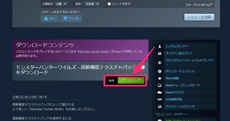The image size is (230, 121).
Task: Click the Steam cloud icon
Action: (160, 92)
